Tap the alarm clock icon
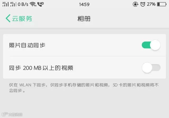 click(x=143, y=4)
